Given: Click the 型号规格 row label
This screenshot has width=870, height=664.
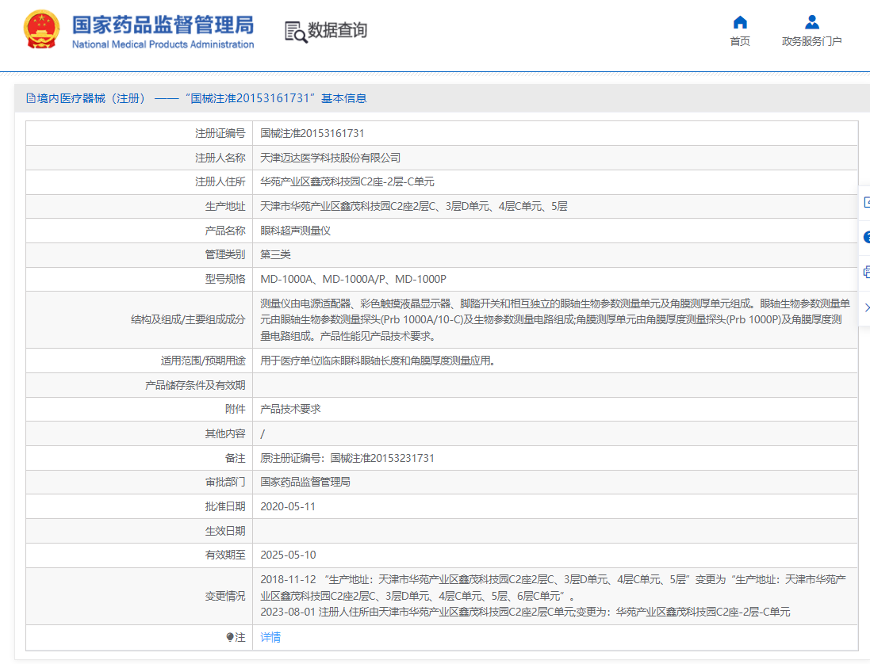Looking at the screenshot, I should point(224,279).
